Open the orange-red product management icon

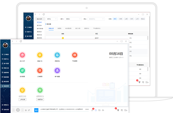pyautogui.click(x=75, y=55)
